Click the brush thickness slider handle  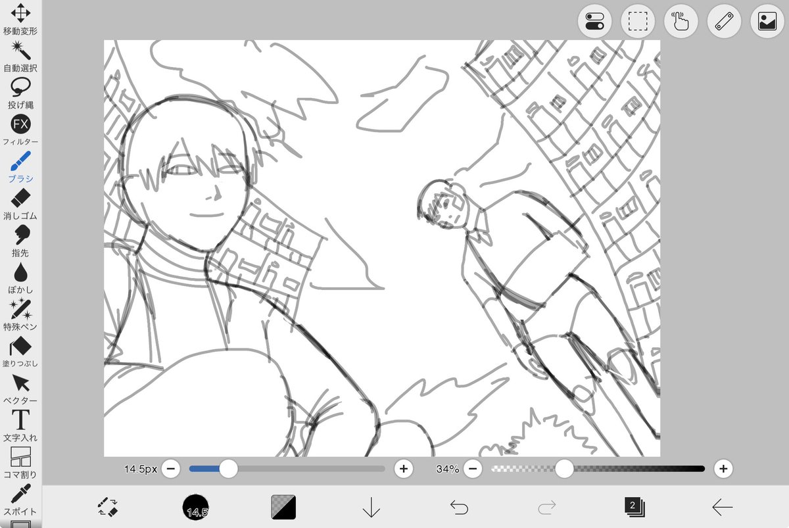228,469
